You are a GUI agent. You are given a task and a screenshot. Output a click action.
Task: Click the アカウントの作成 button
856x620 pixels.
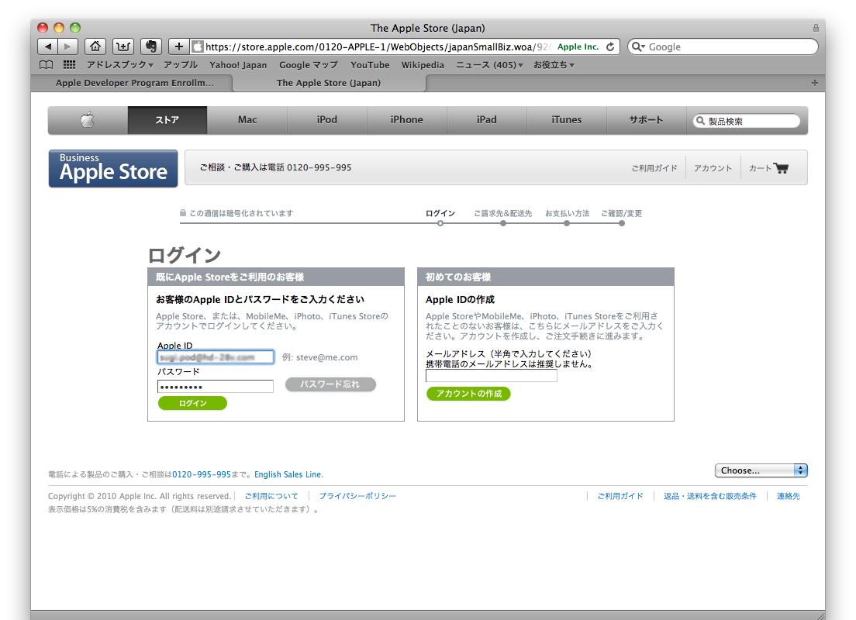[x=468, y=394]
